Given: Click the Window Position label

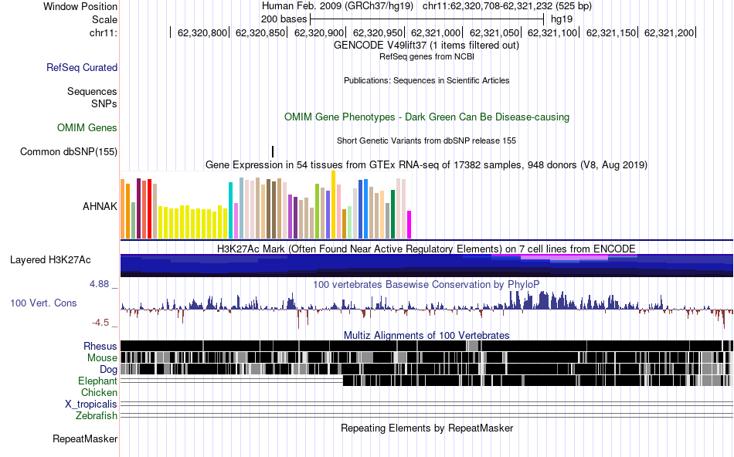Looking at the screenshot, I should (x=80, y=6).
